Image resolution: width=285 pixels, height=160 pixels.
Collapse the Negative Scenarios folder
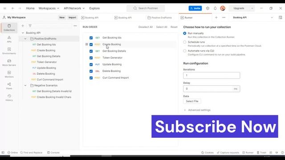click(x=25, y=85)
